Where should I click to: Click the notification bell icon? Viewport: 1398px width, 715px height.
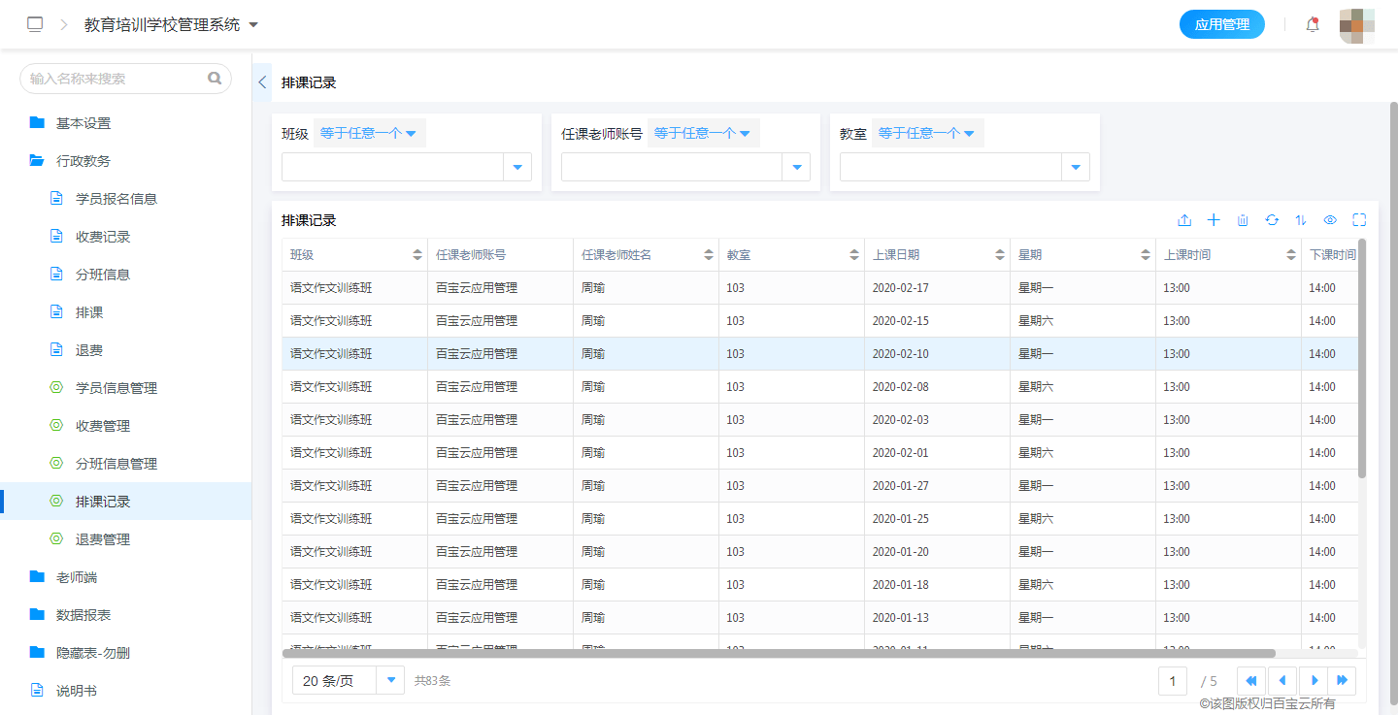[1312, 24]
